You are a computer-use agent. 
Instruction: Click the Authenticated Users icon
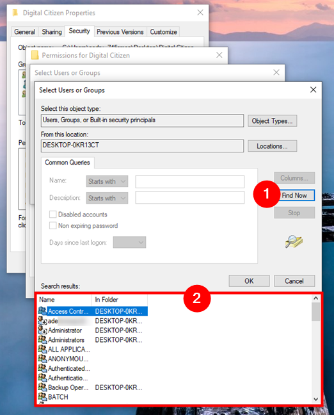tap(43, 368)
